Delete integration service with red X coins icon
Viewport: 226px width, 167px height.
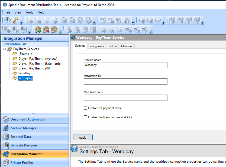46,29
